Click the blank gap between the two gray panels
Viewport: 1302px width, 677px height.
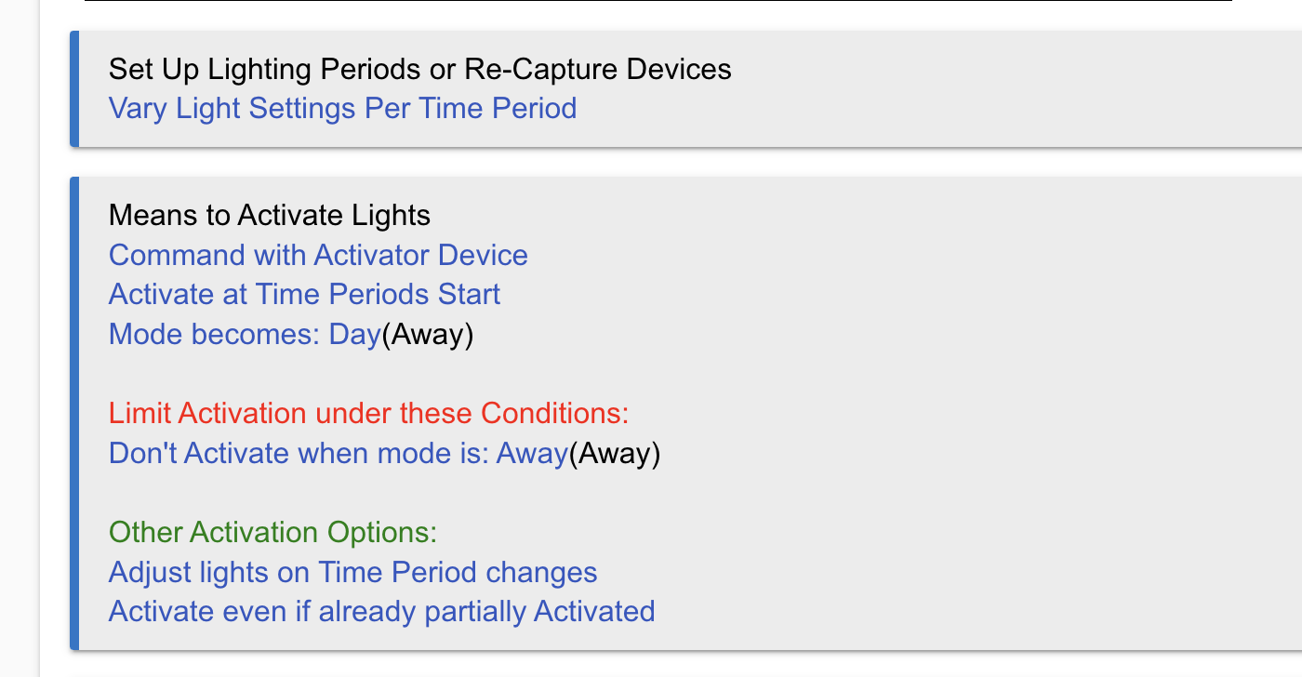coord(686,162)
